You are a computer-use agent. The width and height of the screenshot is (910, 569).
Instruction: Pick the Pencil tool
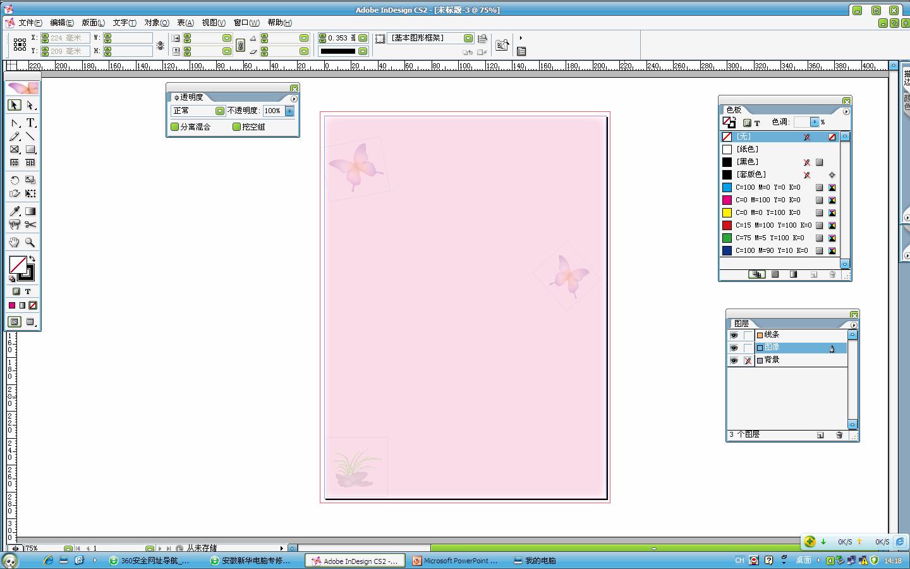[15, 137]
